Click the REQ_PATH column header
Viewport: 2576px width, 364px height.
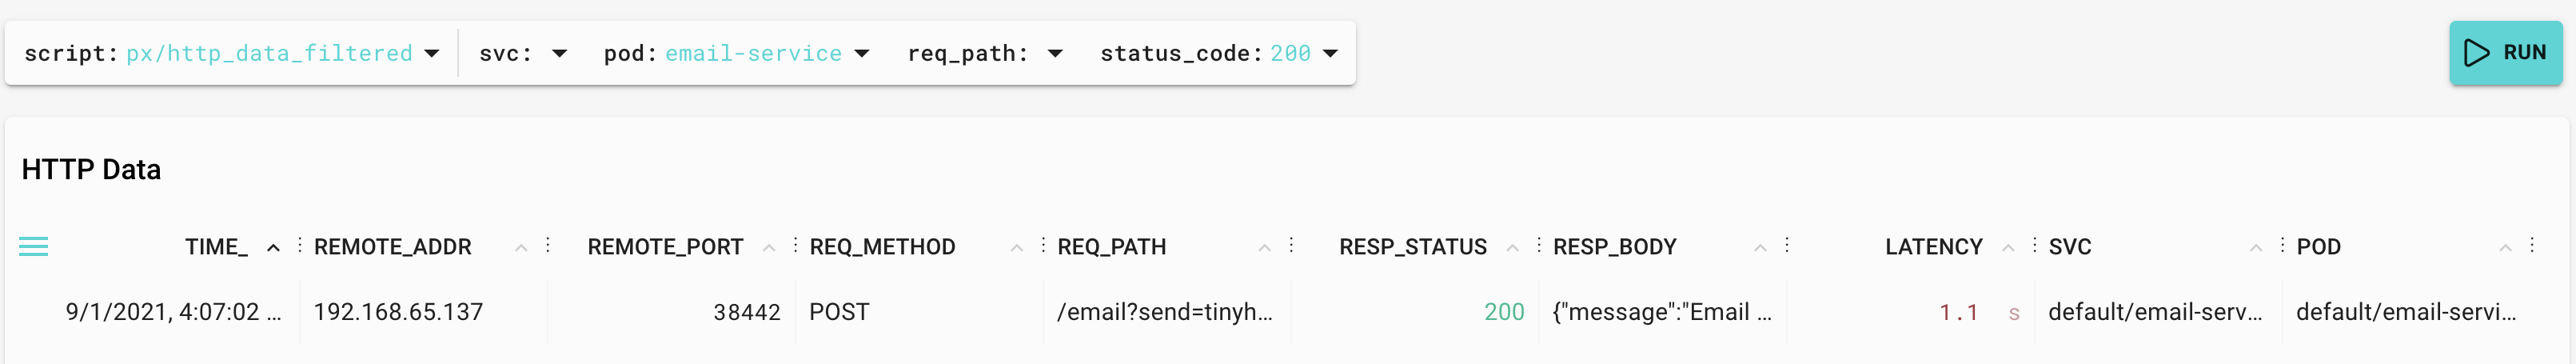[1111, 247]
